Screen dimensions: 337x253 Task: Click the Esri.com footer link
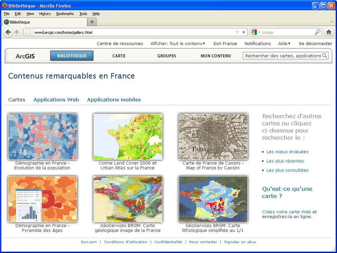pyautogui.click(x=89, y=242)
